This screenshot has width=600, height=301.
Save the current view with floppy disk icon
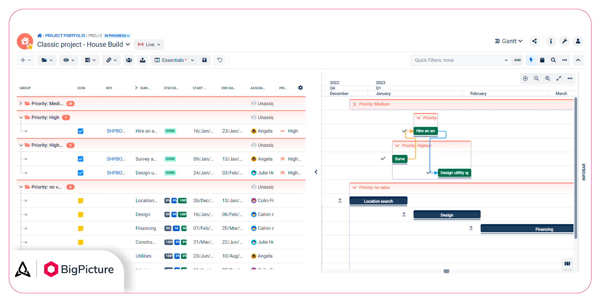coord(204,60)
